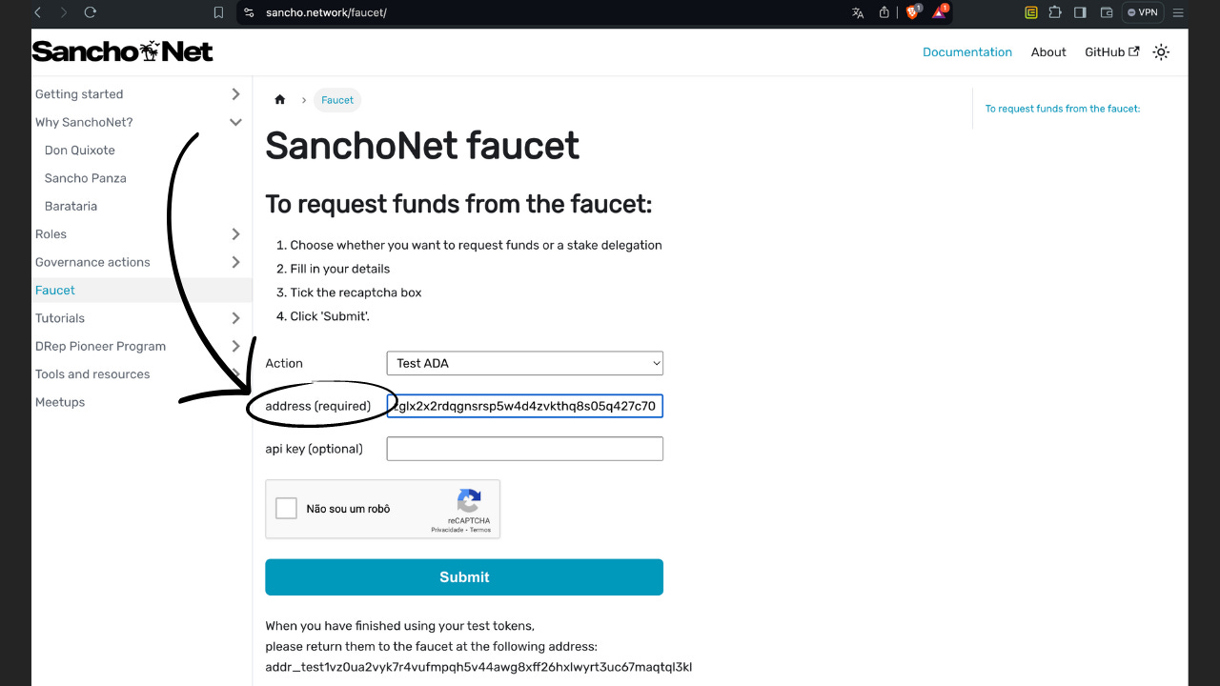Open the Documentation nav item
Screen dimensions: 1220x686
967,52
